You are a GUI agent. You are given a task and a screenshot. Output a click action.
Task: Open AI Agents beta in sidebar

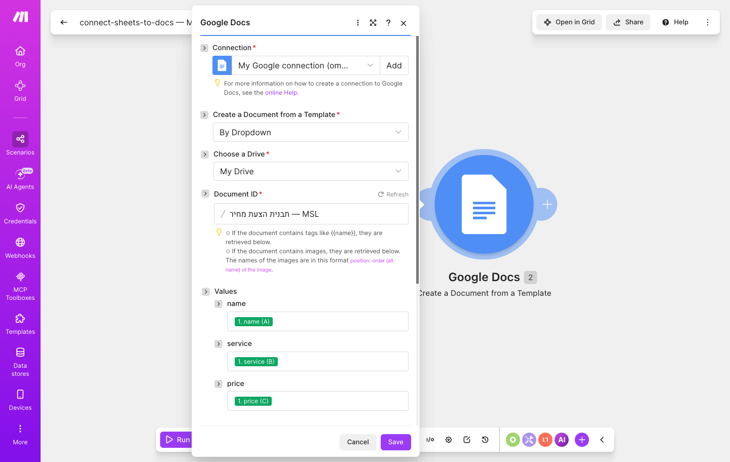(20, 179)
